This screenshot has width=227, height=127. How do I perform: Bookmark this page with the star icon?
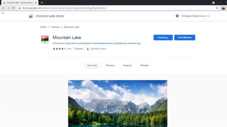pyautogui.click(x=217, y=8)
